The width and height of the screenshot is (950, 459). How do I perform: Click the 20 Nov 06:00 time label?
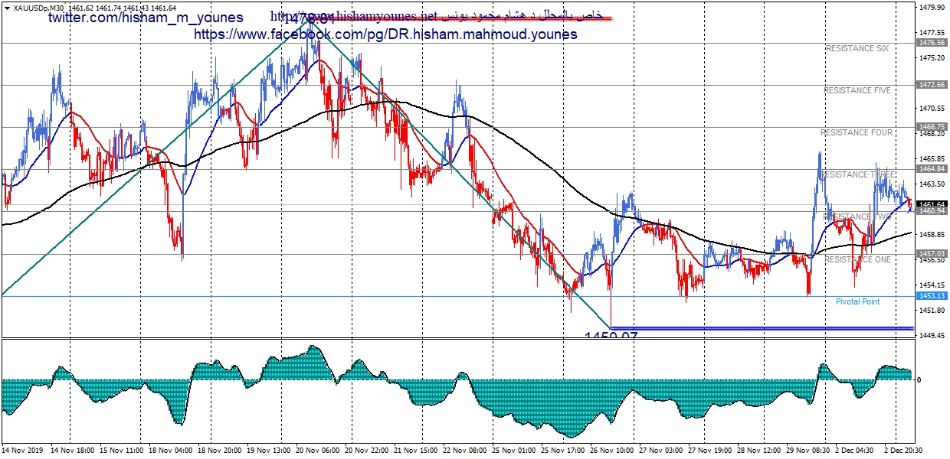point(318,451)
